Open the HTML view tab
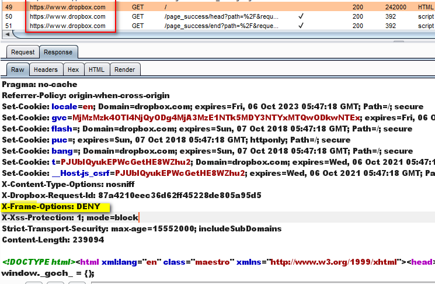The width and height of the screenshot is (435, 284). click(96, 70)
